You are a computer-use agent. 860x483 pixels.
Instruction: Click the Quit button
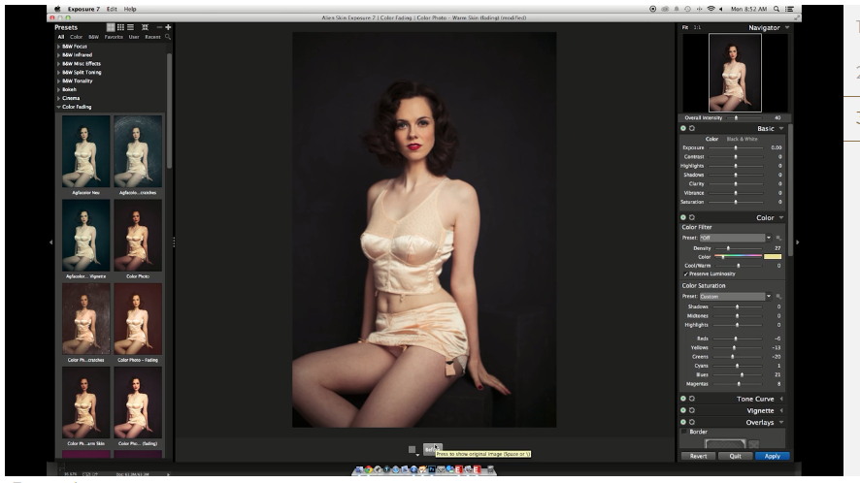[736, 456]
